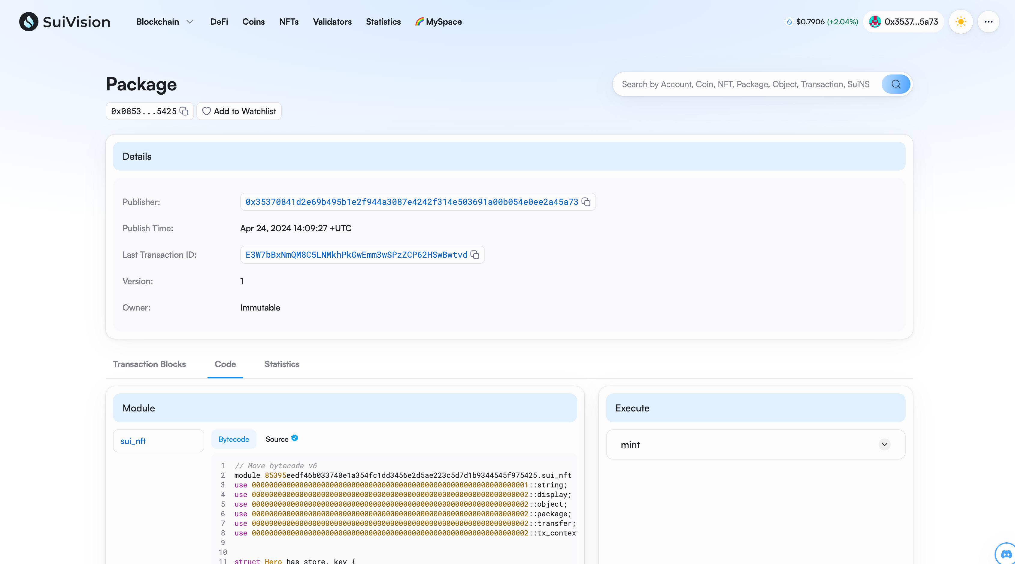Click the Details section header
Screen dimensions: 1015x564
point(509,156)
